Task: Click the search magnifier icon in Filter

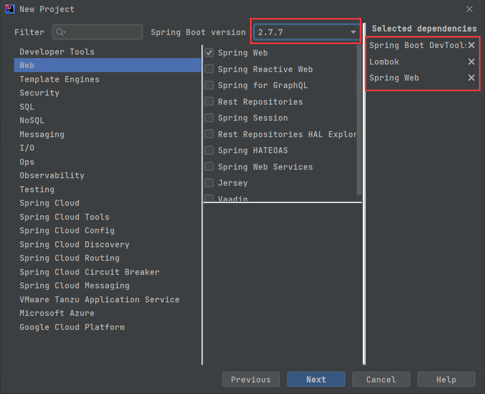Action: (61, 32)
